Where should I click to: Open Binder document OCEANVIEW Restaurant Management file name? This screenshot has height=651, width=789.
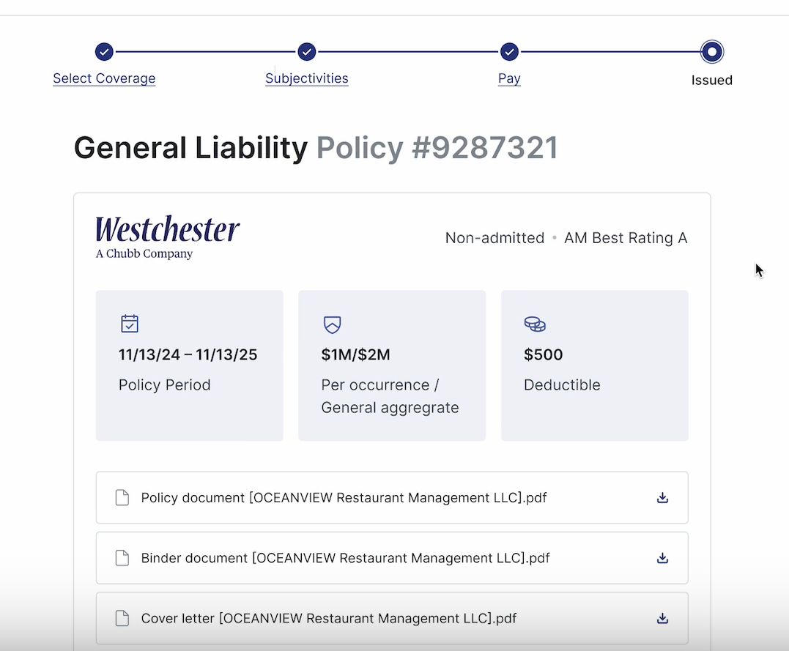tap(345, 558)
